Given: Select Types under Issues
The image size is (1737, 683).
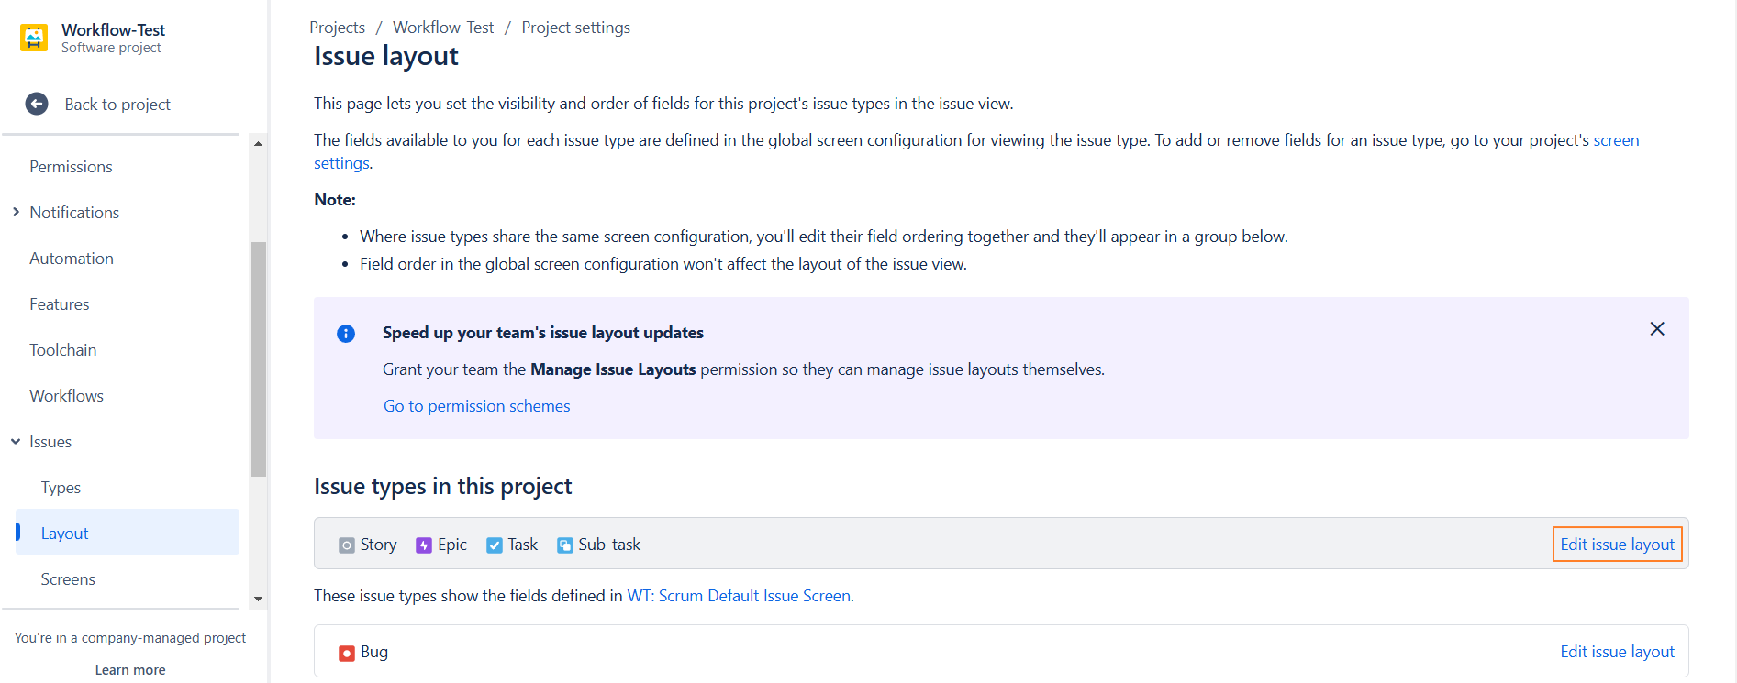Looking at the screenshot, I should click(61, 488).
